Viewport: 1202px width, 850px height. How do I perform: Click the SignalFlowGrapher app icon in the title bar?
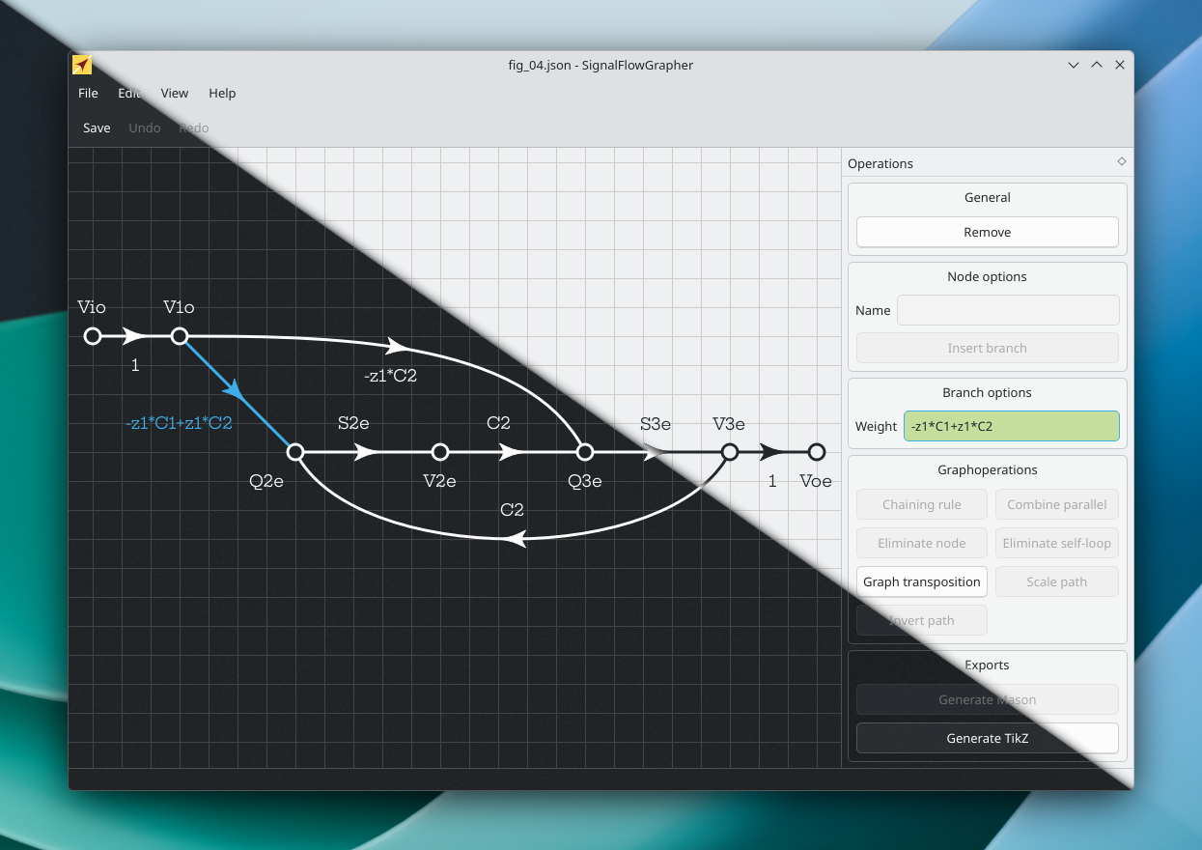coord(82,65)
